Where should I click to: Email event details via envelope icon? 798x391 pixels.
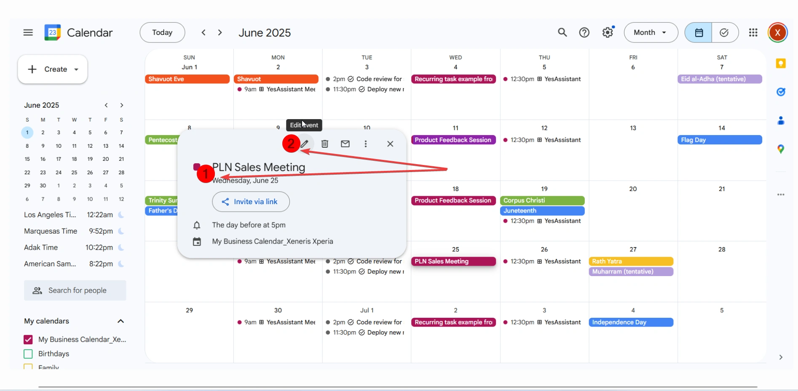click(345, 144)
